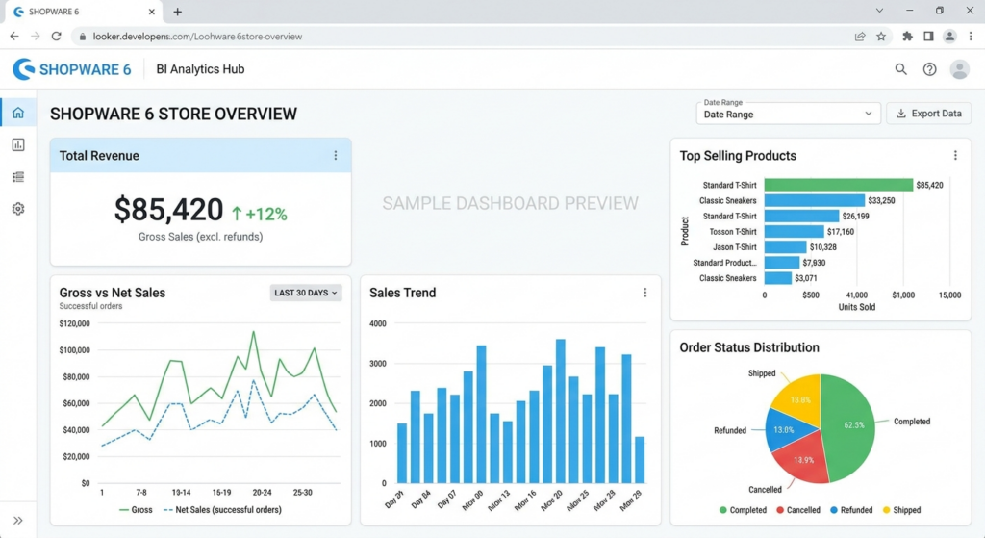Click the blue Refunded pie slice
Image resolution: width=985 pixels, height=538 pixels.
click(x=785, y=430)
